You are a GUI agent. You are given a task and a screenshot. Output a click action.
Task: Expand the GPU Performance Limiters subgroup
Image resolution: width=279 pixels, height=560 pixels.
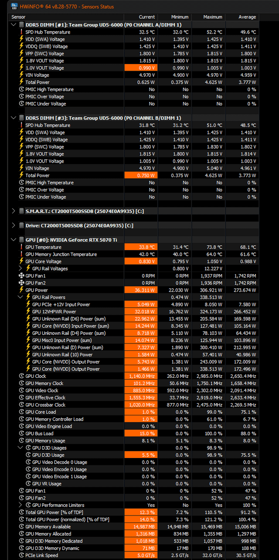(x=20, y=505)
